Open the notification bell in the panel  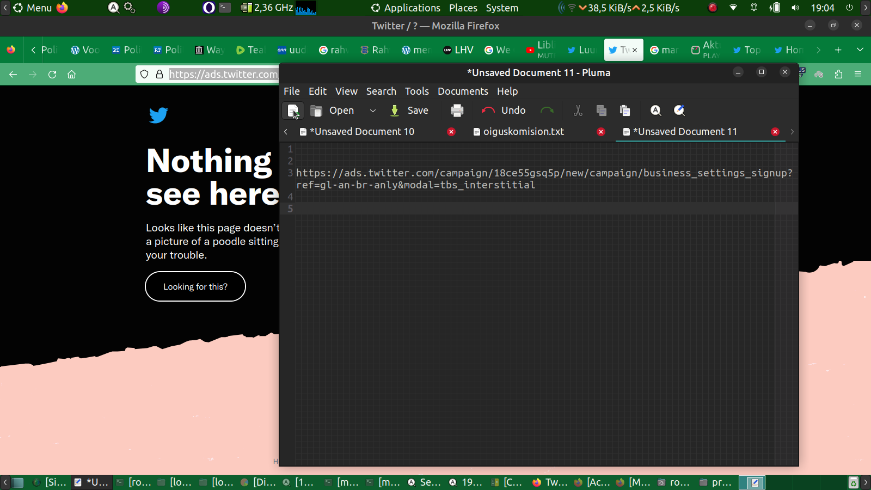[x=754, y=8]
